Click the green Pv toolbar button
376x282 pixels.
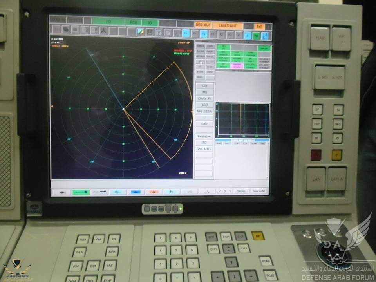point(256,36)
